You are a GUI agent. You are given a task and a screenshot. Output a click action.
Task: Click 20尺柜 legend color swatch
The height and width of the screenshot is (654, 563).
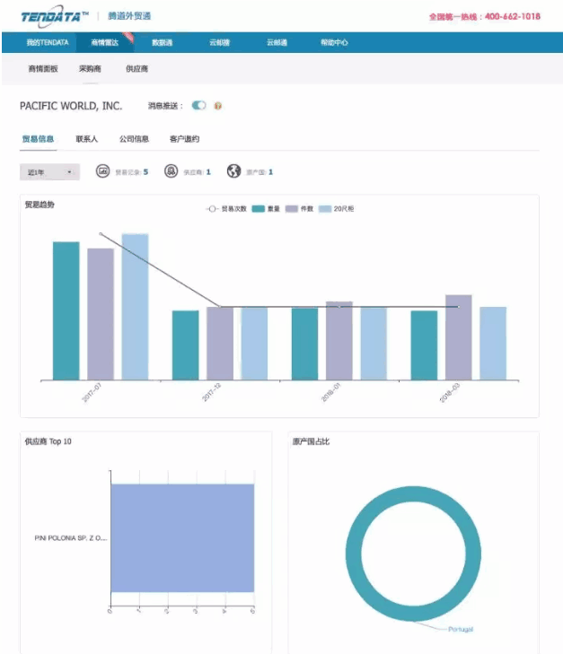pos(326,208)
